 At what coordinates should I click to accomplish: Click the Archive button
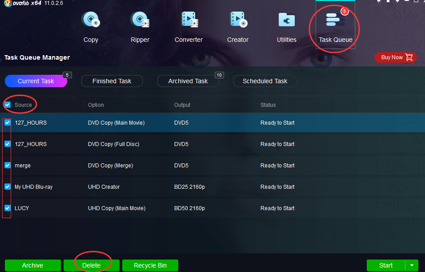tap(33, 265)
